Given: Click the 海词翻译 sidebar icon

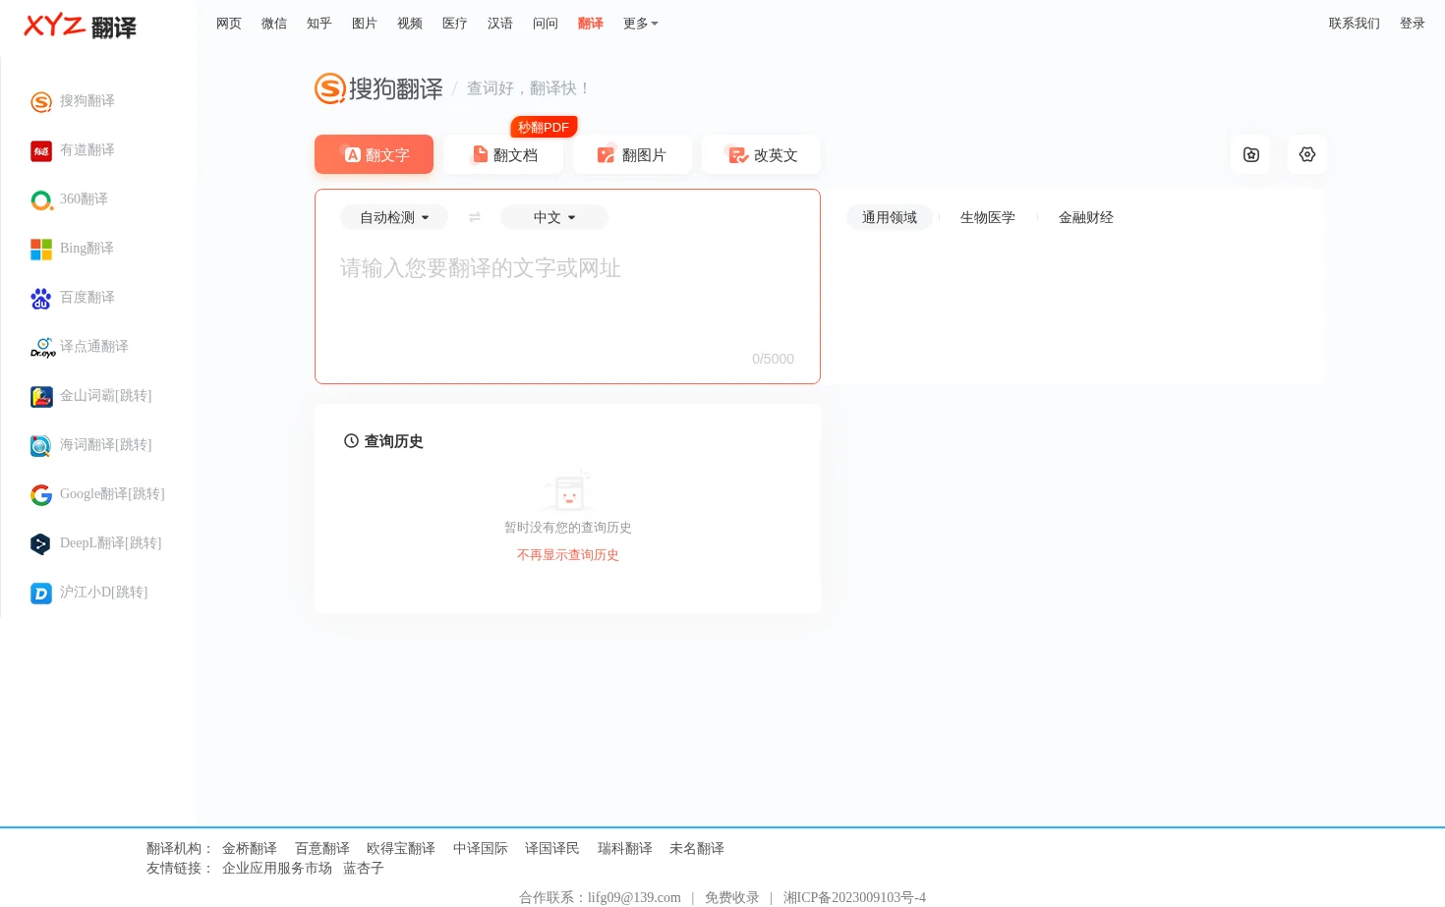Looking at the screenshot, I should 41,445.
